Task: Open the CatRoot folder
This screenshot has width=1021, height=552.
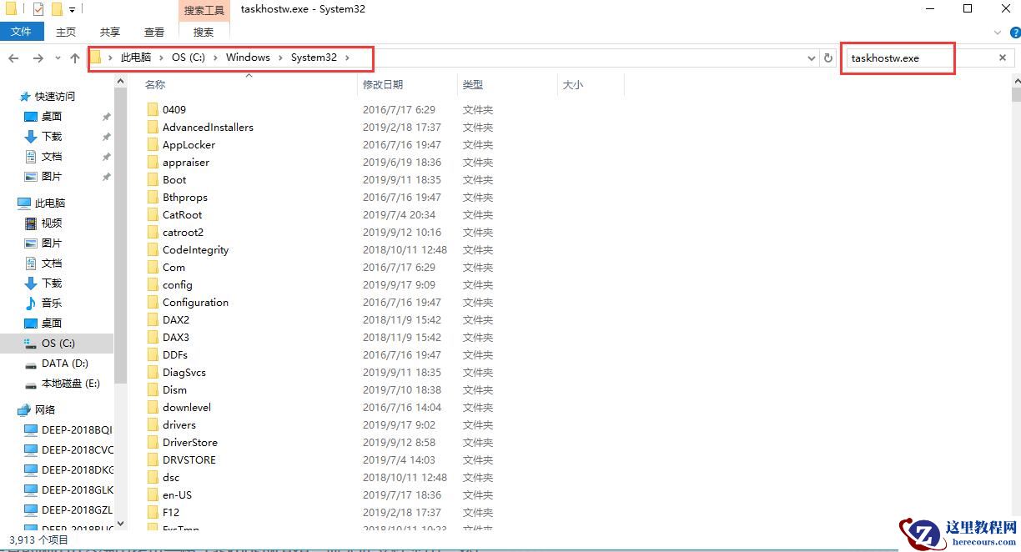Action: point(184,214)
